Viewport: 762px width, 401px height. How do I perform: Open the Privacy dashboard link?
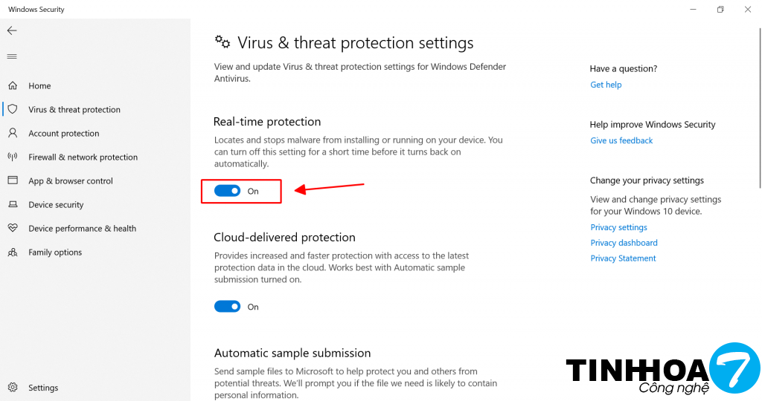tap(624, 243)
